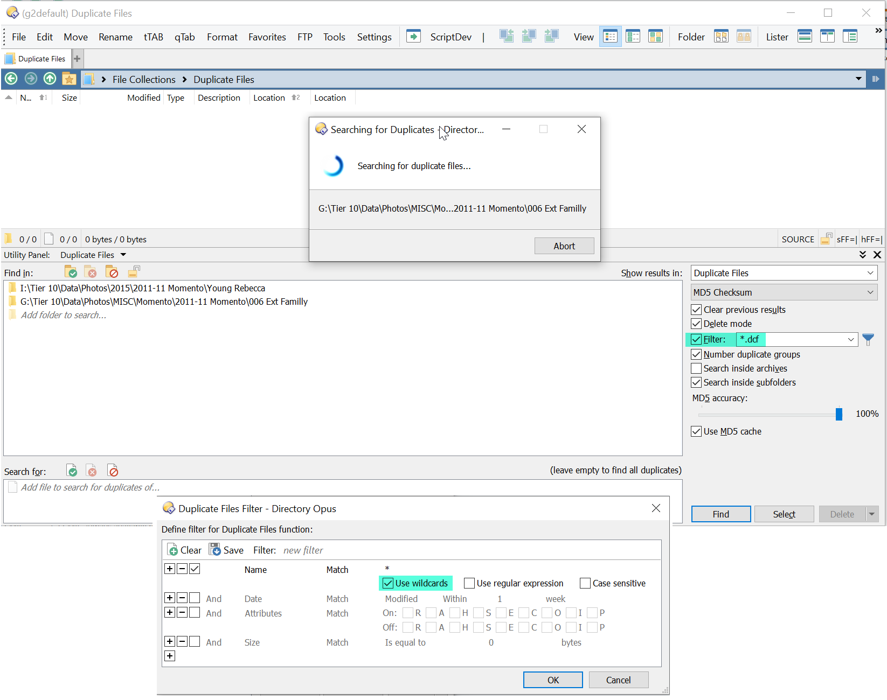Expand the Show results in dropdown

click(784, 273)
